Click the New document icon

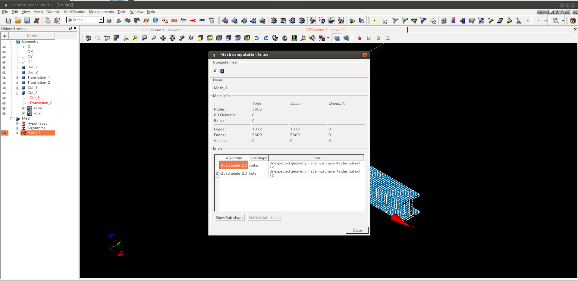[x=8, y=20]
